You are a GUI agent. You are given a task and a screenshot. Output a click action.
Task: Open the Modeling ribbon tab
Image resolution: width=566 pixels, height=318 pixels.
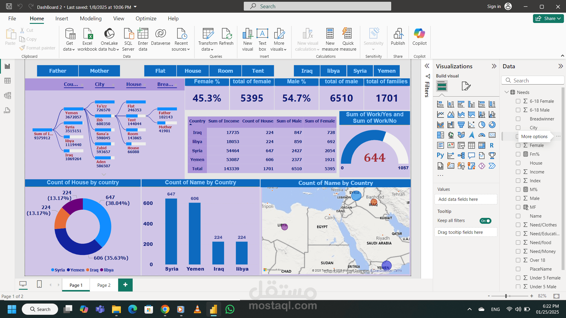[x=91, y=19]
